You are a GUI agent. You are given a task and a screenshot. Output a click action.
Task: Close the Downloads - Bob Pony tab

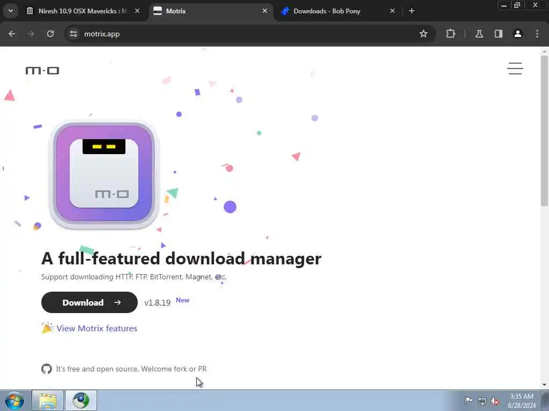[392, 11]
